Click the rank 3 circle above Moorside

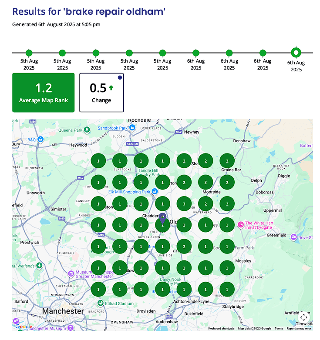(x=205, y=182)
